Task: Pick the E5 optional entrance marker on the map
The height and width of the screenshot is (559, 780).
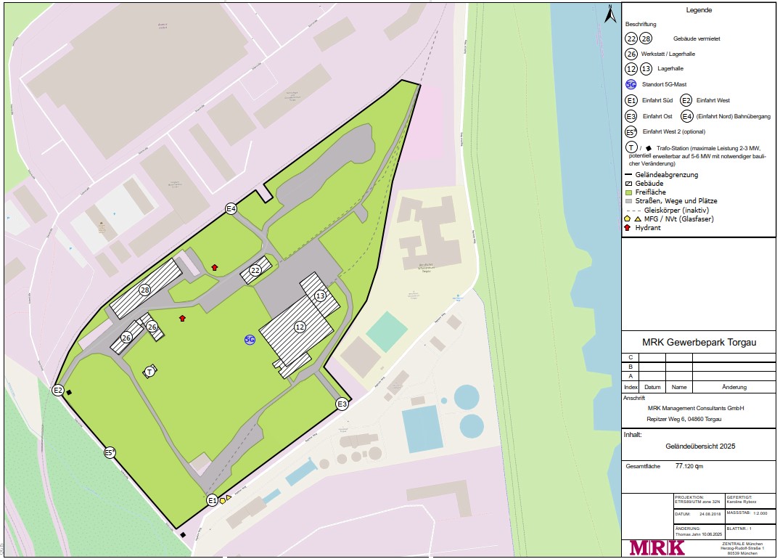Action: pos(110,452)
